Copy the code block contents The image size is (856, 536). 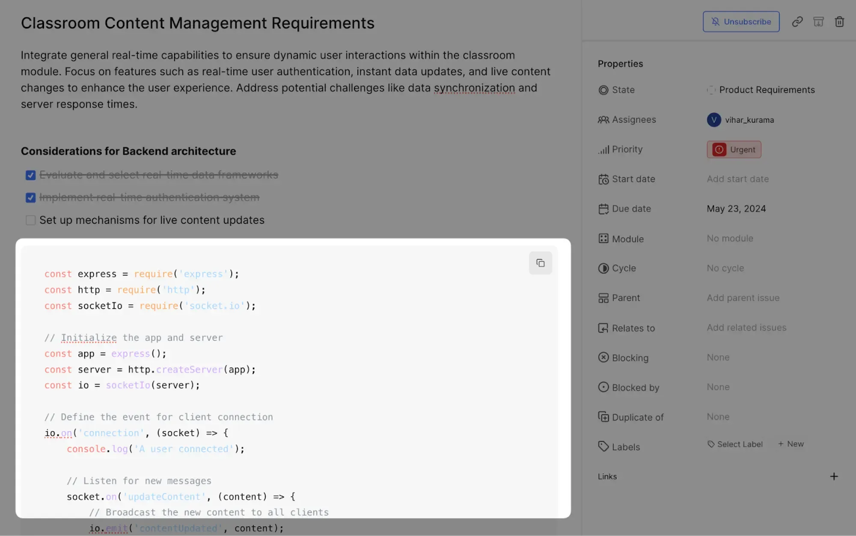(x=540, y=263)
